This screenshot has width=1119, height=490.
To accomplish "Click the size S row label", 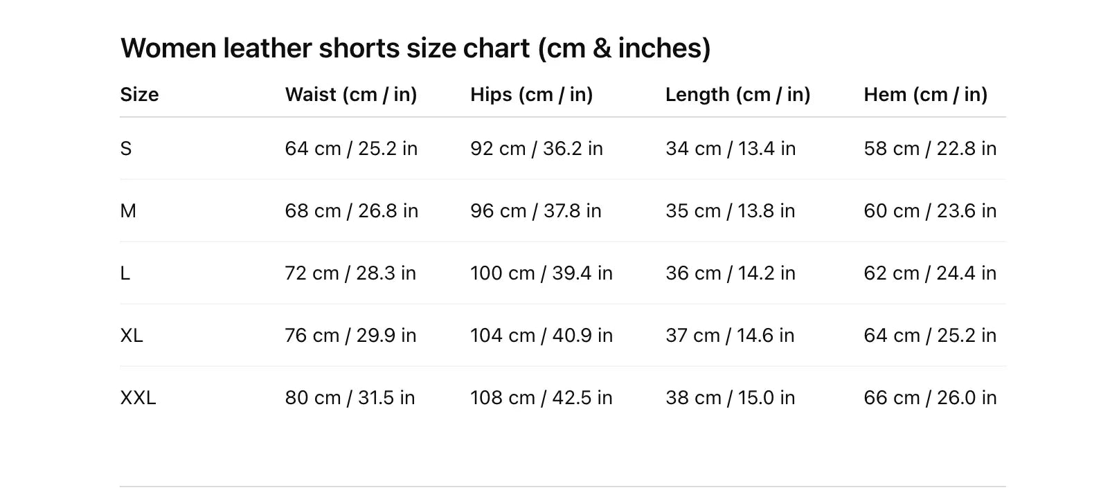I will [126, 149].
